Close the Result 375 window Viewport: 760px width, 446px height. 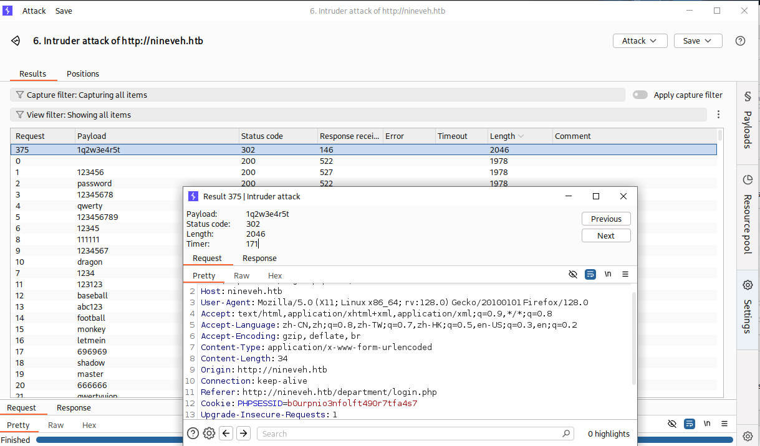point(623,196)
